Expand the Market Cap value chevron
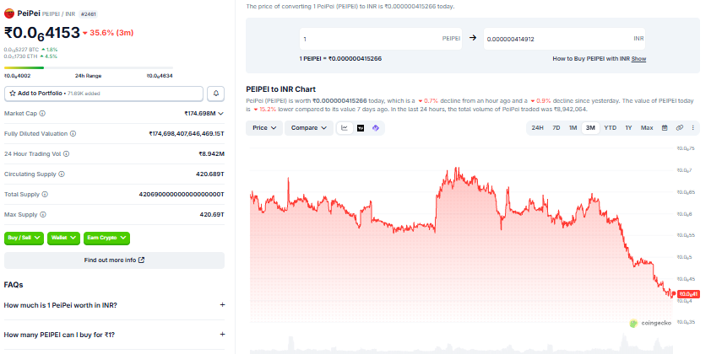 tap(221, 114)
